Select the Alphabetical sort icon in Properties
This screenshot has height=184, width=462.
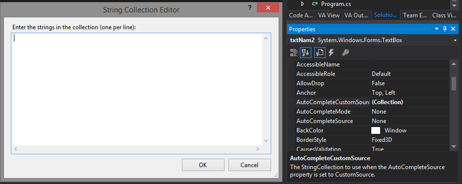point(305,53)
